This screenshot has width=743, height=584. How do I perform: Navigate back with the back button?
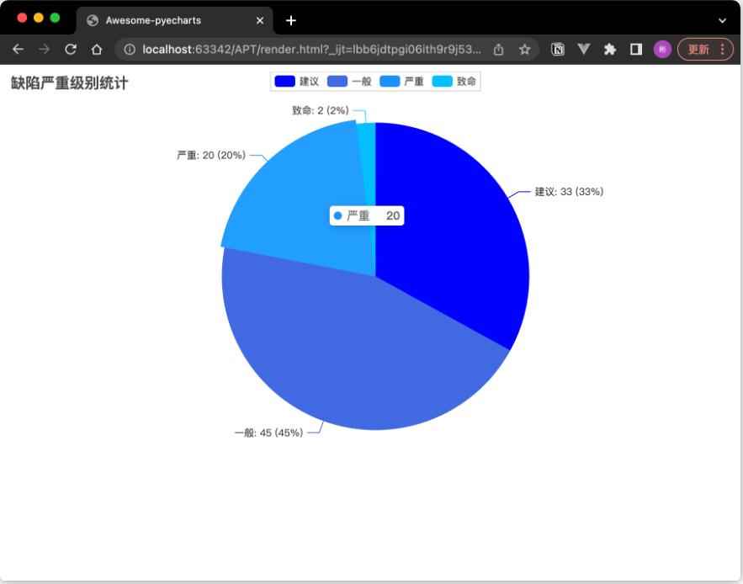coord(17,49)
